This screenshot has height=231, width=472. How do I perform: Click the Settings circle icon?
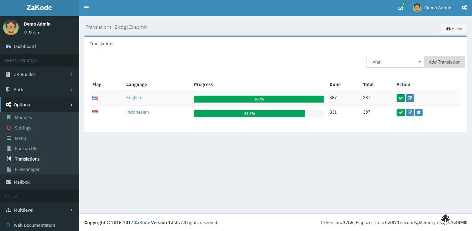tap(9, 128)
